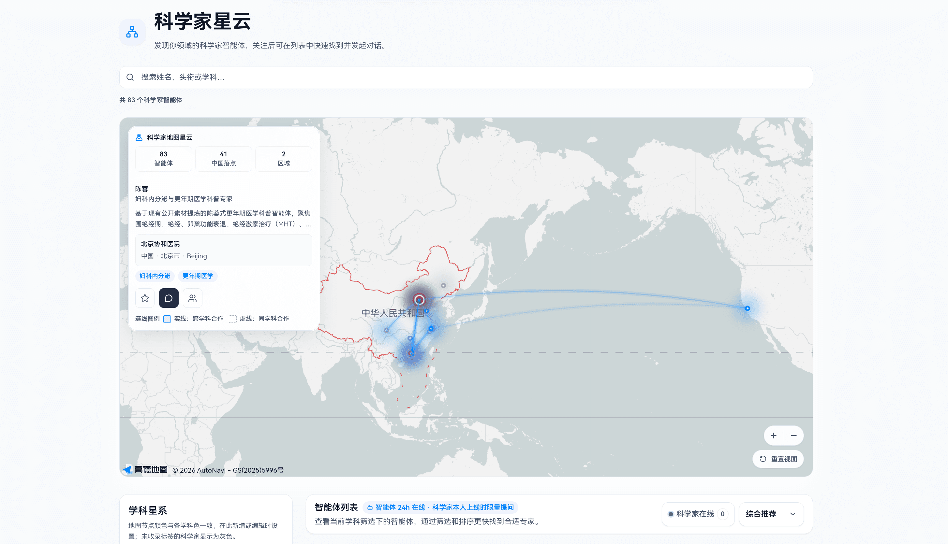Screen dimensions: 948x544
Task: Click the search magnifier icon
Action: (x=130, y=77)
